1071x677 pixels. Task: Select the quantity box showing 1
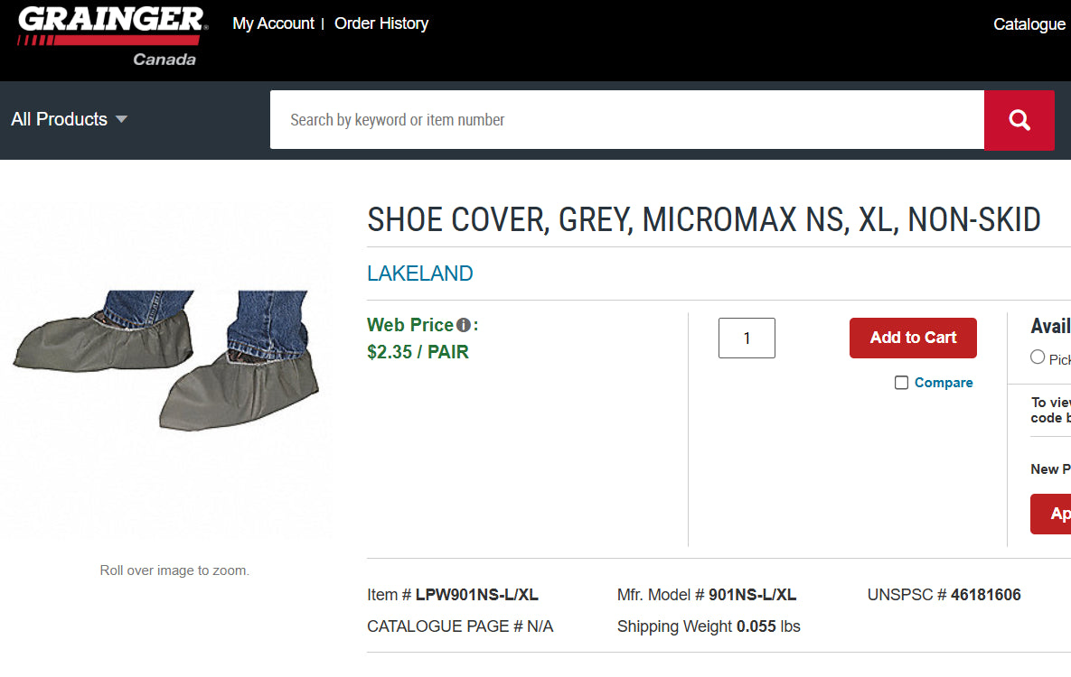click(x=747, y=338)
